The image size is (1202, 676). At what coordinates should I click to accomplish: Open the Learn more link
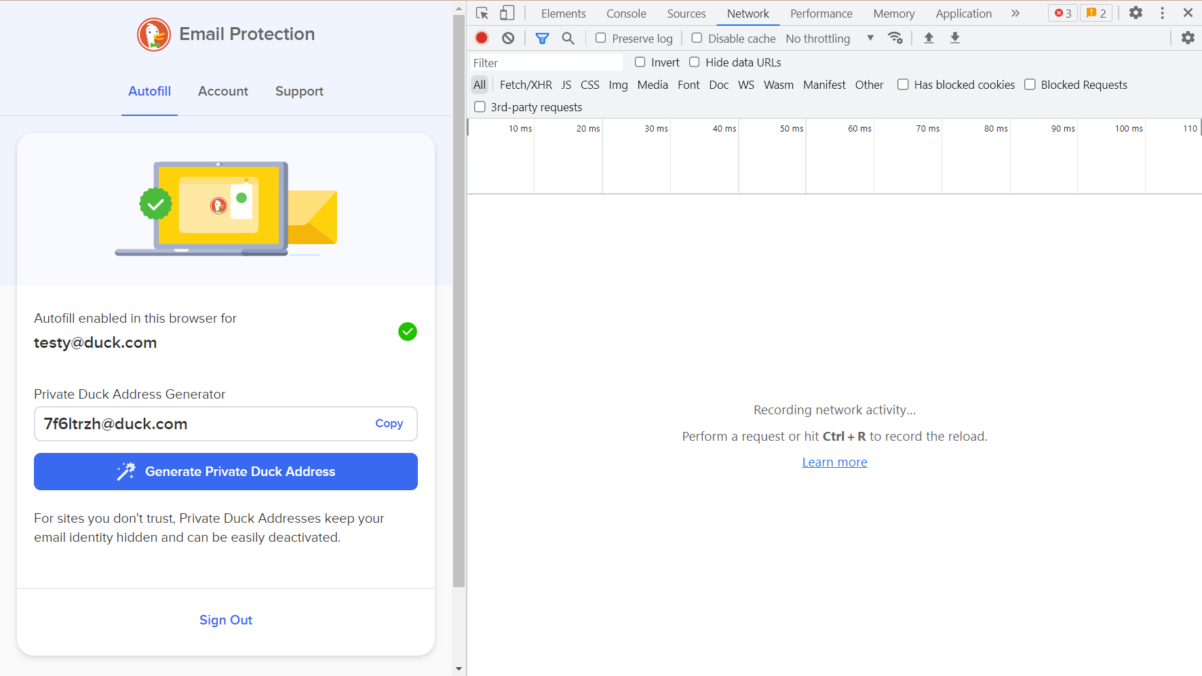pos(834,462)
